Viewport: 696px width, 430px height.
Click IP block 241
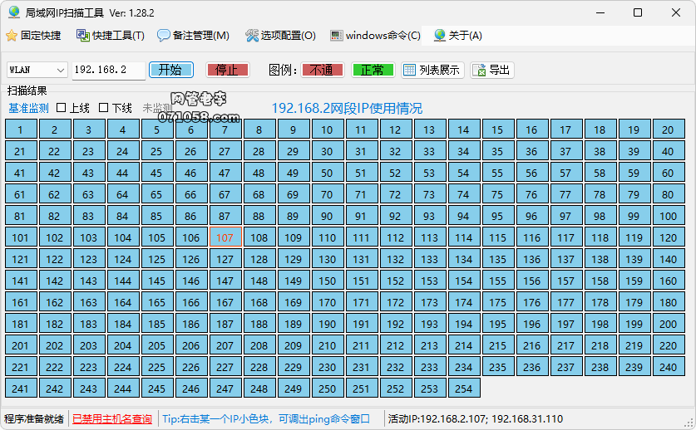tap(21, 388)
